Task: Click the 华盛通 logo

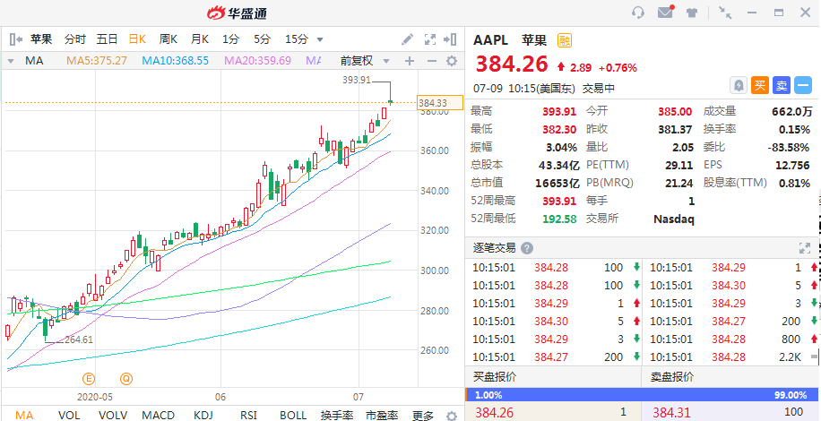Action: tap(237, 13)
